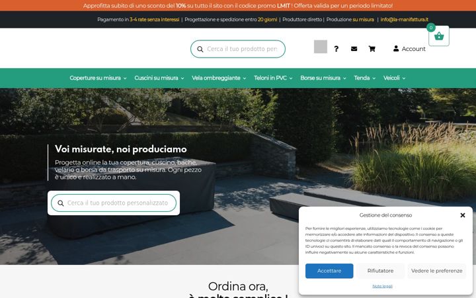Click 'Produttore diretto' text in top bar

point(302,19)
